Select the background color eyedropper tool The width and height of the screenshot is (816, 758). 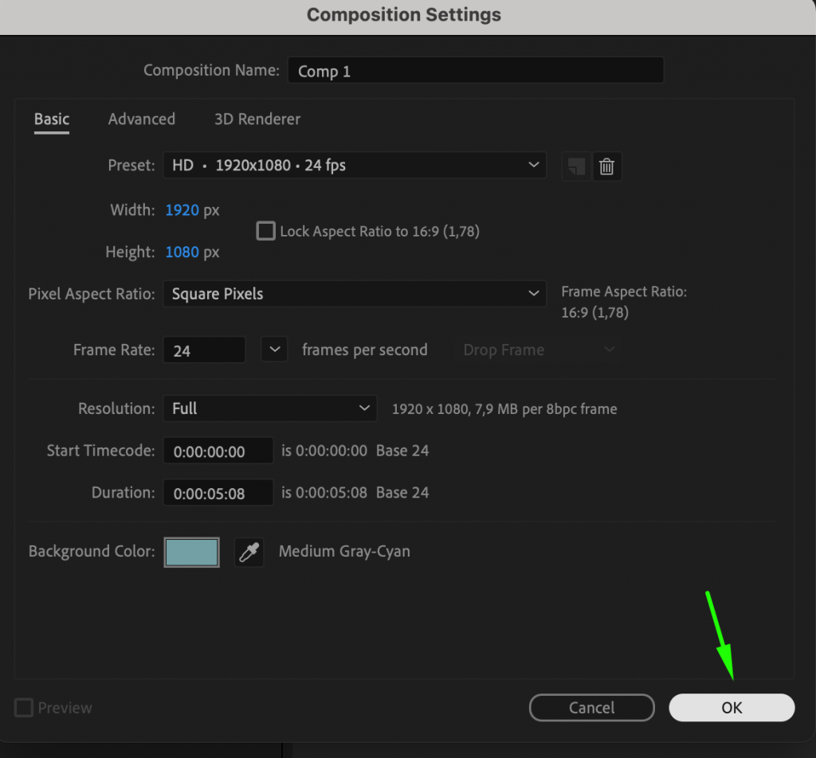click(249, 552)
